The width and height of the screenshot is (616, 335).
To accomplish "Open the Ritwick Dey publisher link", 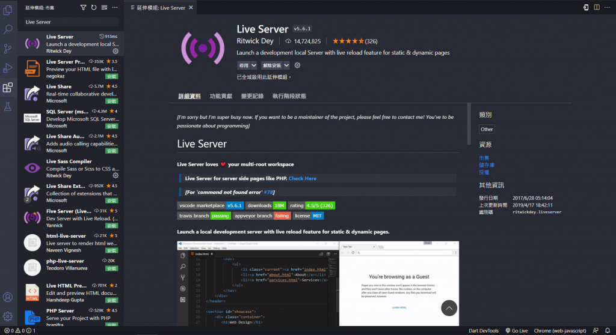I will [255, 41].
